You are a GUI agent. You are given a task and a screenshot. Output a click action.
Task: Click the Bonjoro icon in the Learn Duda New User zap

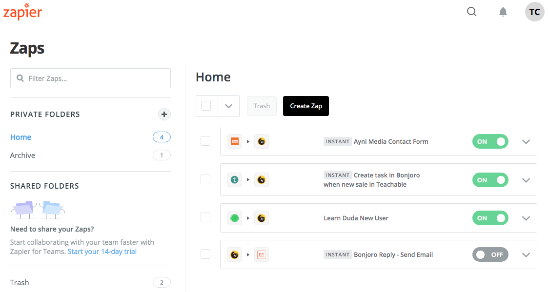point(261,218)
